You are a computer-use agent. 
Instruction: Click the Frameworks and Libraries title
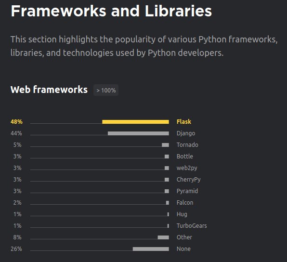tap(111, 11)
